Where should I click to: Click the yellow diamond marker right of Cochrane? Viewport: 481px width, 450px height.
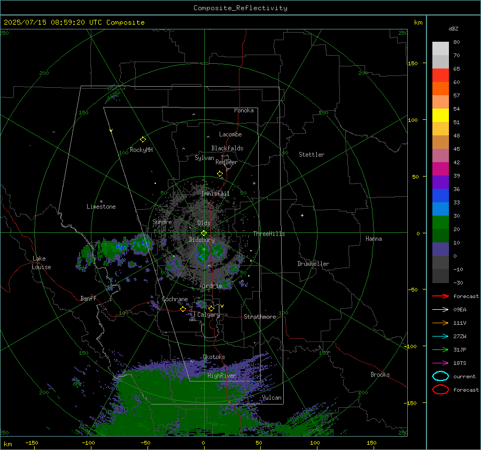pyautogui.click(x=183, y=309)
